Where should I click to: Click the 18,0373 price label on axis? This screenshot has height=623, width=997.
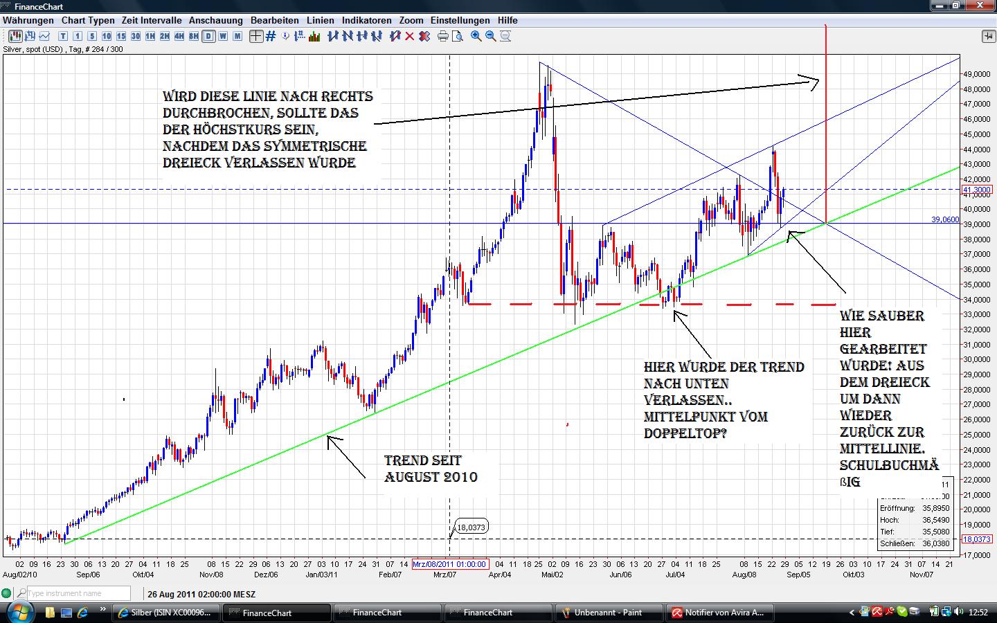click(977, 539)
